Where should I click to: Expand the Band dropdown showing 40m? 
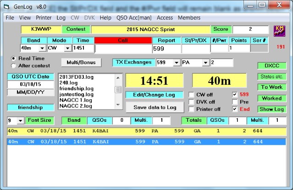[x=42, y=48]
